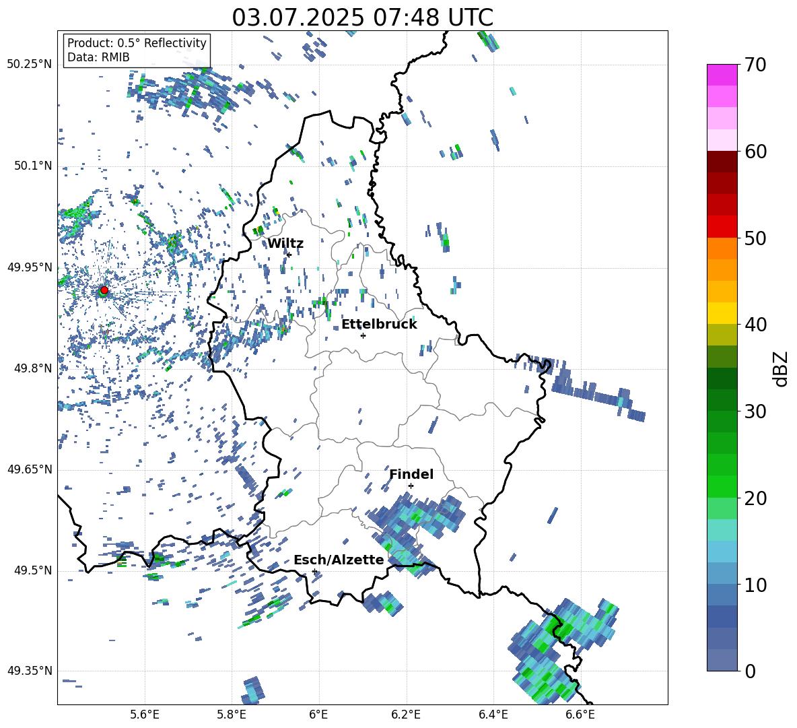The height and width of the screenshot is (728, 797).
Task: Click the 6.2°E longitude label
Action: tap(406, 715)
